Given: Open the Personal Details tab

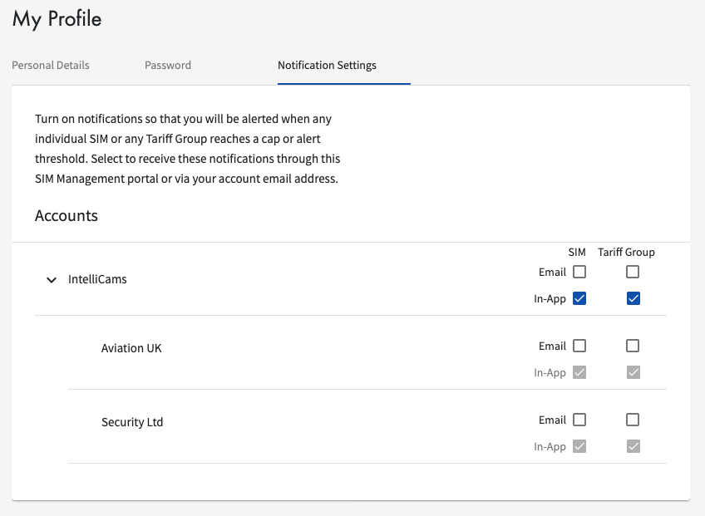Looking at the screenshot, I should [x=51, y=65].
